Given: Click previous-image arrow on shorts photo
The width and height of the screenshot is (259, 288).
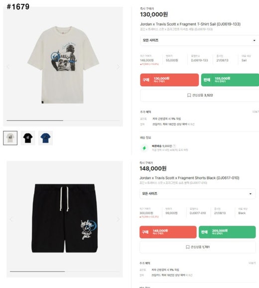Looking at the screenshot, I should pyautogui.click(x=11, y=219).
